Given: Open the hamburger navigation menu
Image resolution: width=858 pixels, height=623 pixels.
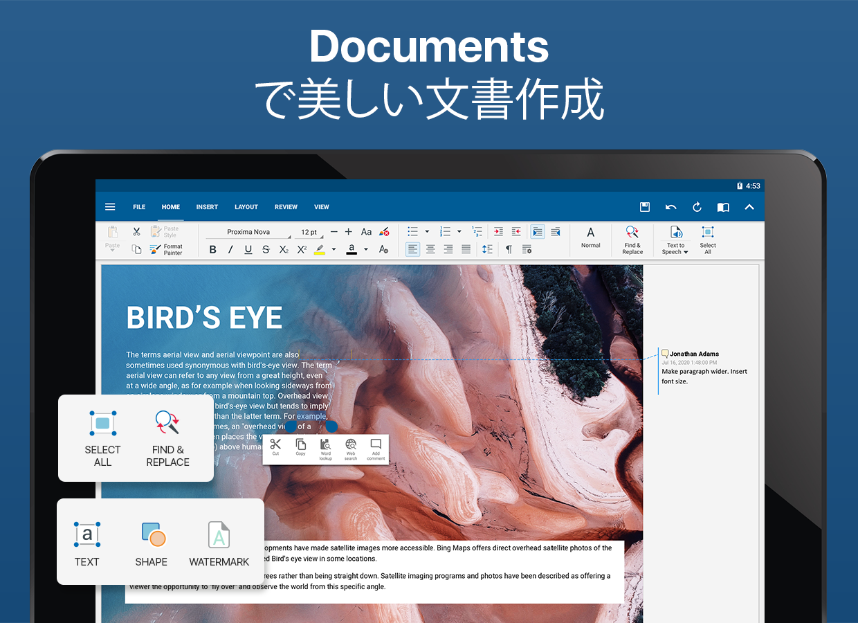Looking at the screenshot, I should click(x=110, y=207).
